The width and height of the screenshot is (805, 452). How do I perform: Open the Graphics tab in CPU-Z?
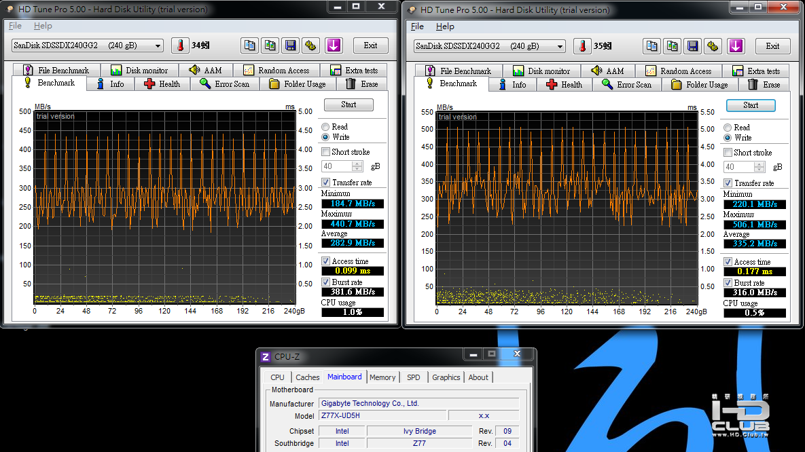click(x=446, y=377)
